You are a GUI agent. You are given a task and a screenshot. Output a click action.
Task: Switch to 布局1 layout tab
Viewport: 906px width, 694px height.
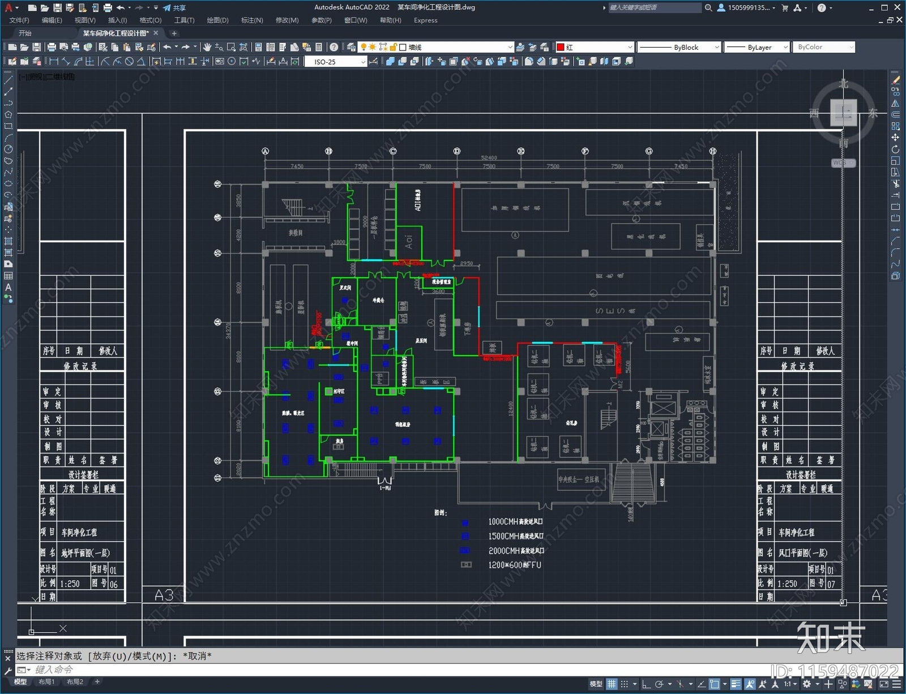(x=46, y=682)
